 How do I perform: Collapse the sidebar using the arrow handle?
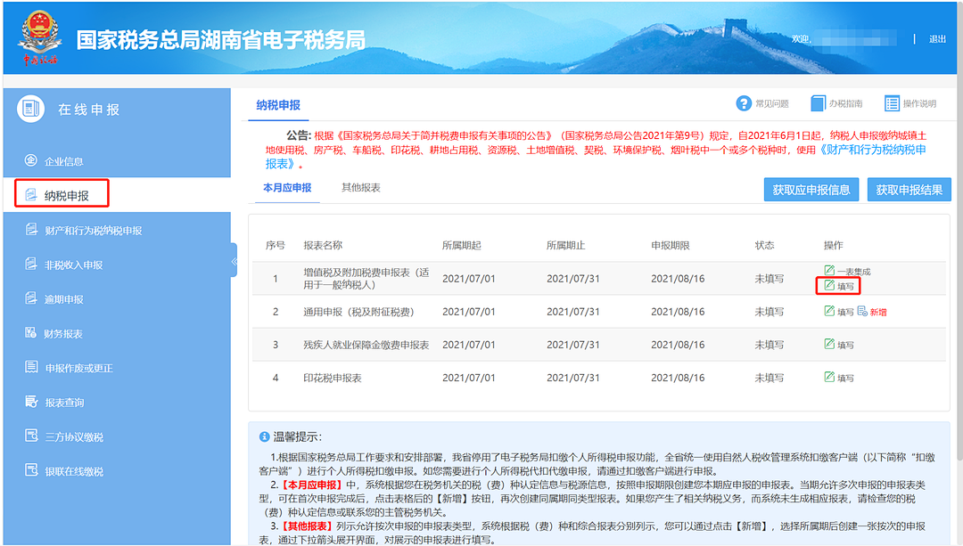point(234,260)
